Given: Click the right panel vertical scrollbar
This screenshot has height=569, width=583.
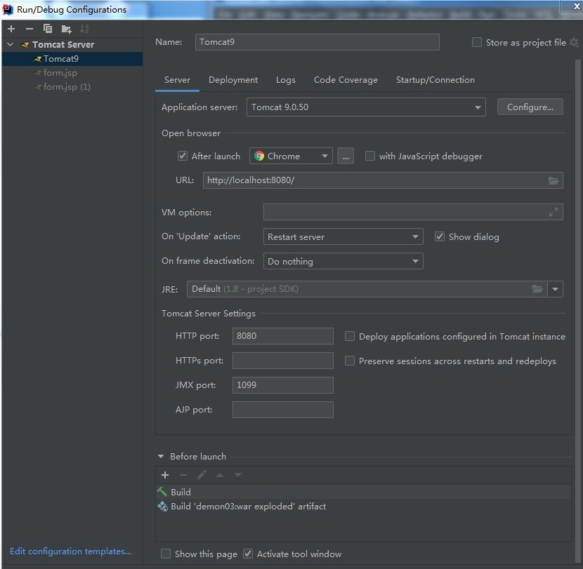Looking at the screenshot, I should [578, 312].
